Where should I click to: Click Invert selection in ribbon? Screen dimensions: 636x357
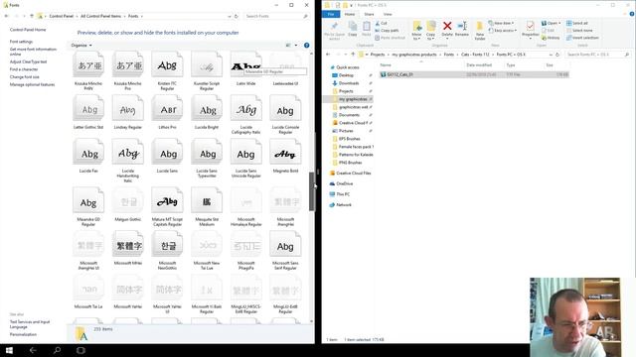[582, 38]
